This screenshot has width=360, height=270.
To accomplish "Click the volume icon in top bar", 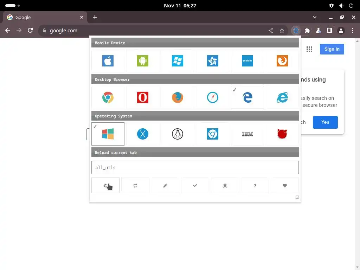I will (341, 6).
